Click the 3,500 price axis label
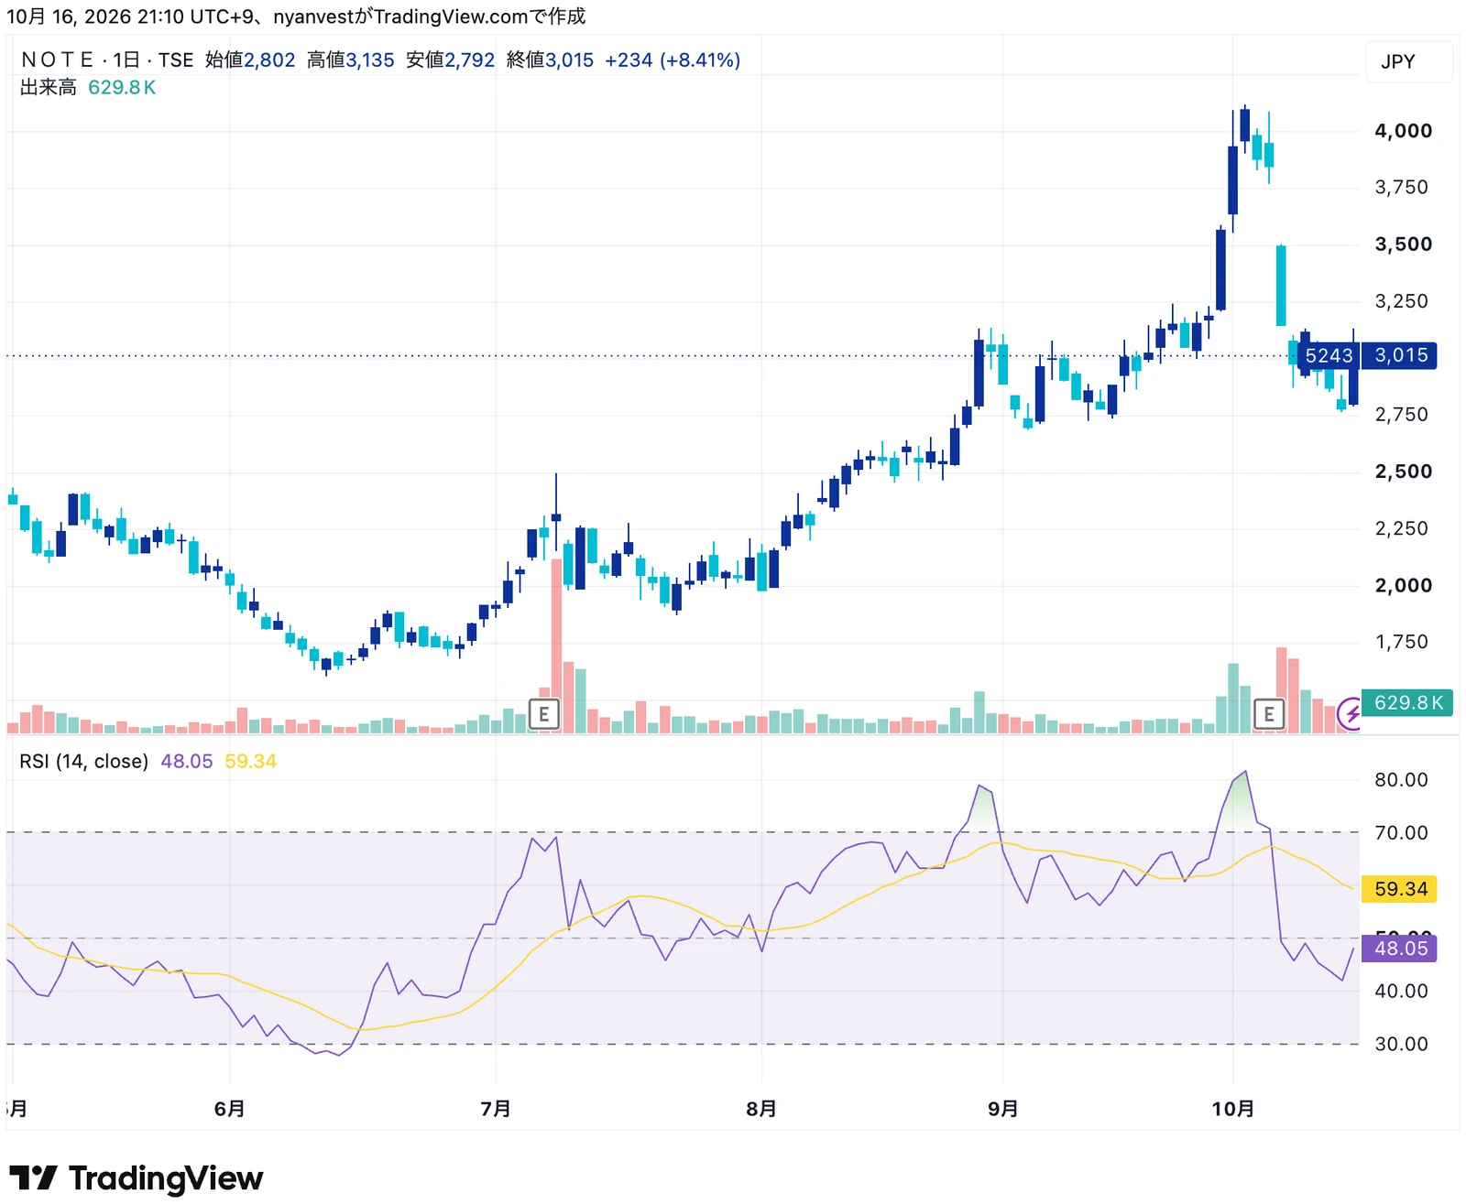 (1403, 244)
